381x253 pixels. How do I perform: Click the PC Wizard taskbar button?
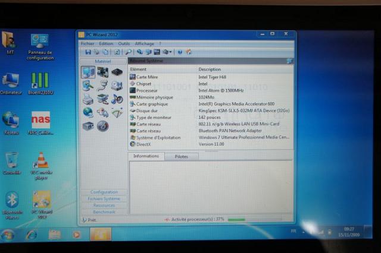101,235
